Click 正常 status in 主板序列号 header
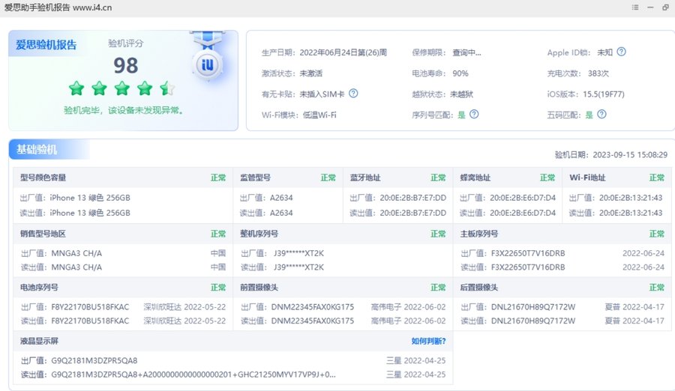Screen dimensions: 675x391 click(x=657, y=234)
